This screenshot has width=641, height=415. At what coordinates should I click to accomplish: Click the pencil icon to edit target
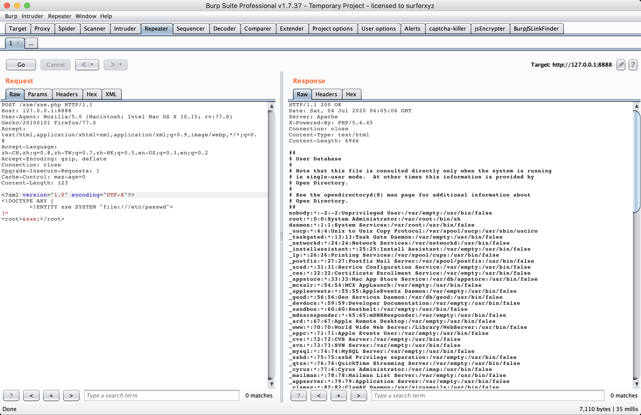pos(621,65)
